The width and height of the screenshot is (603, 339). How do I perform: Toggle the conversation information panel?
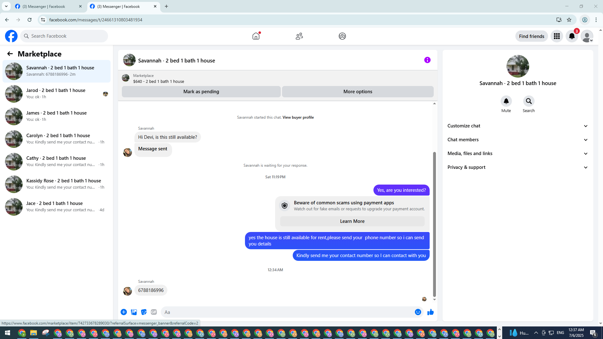(427, 60)
